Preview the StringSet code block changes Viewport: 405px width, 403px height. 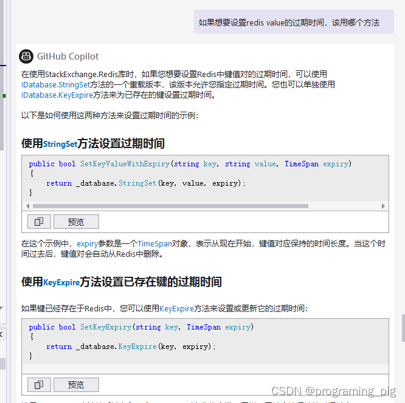(x=76, y=222)
